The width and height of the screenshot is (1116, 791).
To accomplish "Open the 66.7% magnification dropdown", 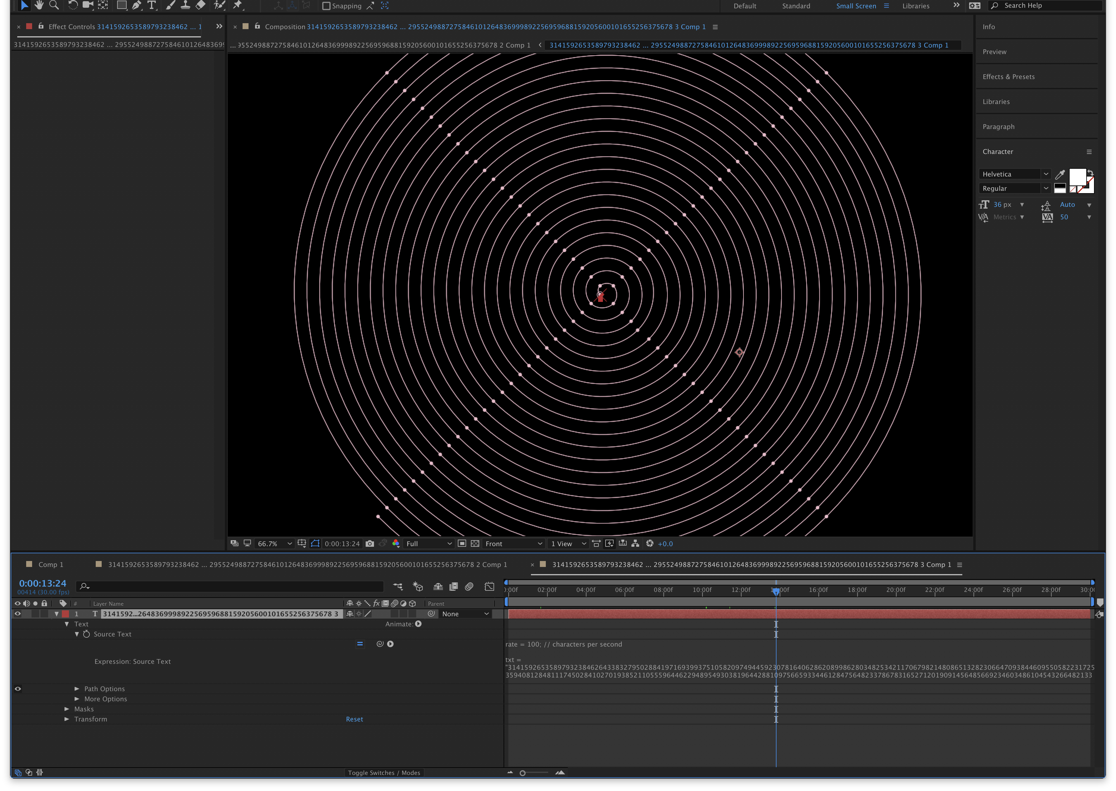I will pos(275,543).
